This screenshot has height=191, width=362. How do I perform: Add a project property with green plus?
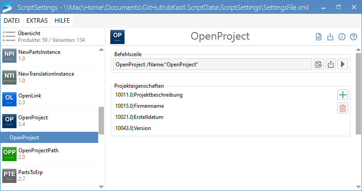click(343, 94)
